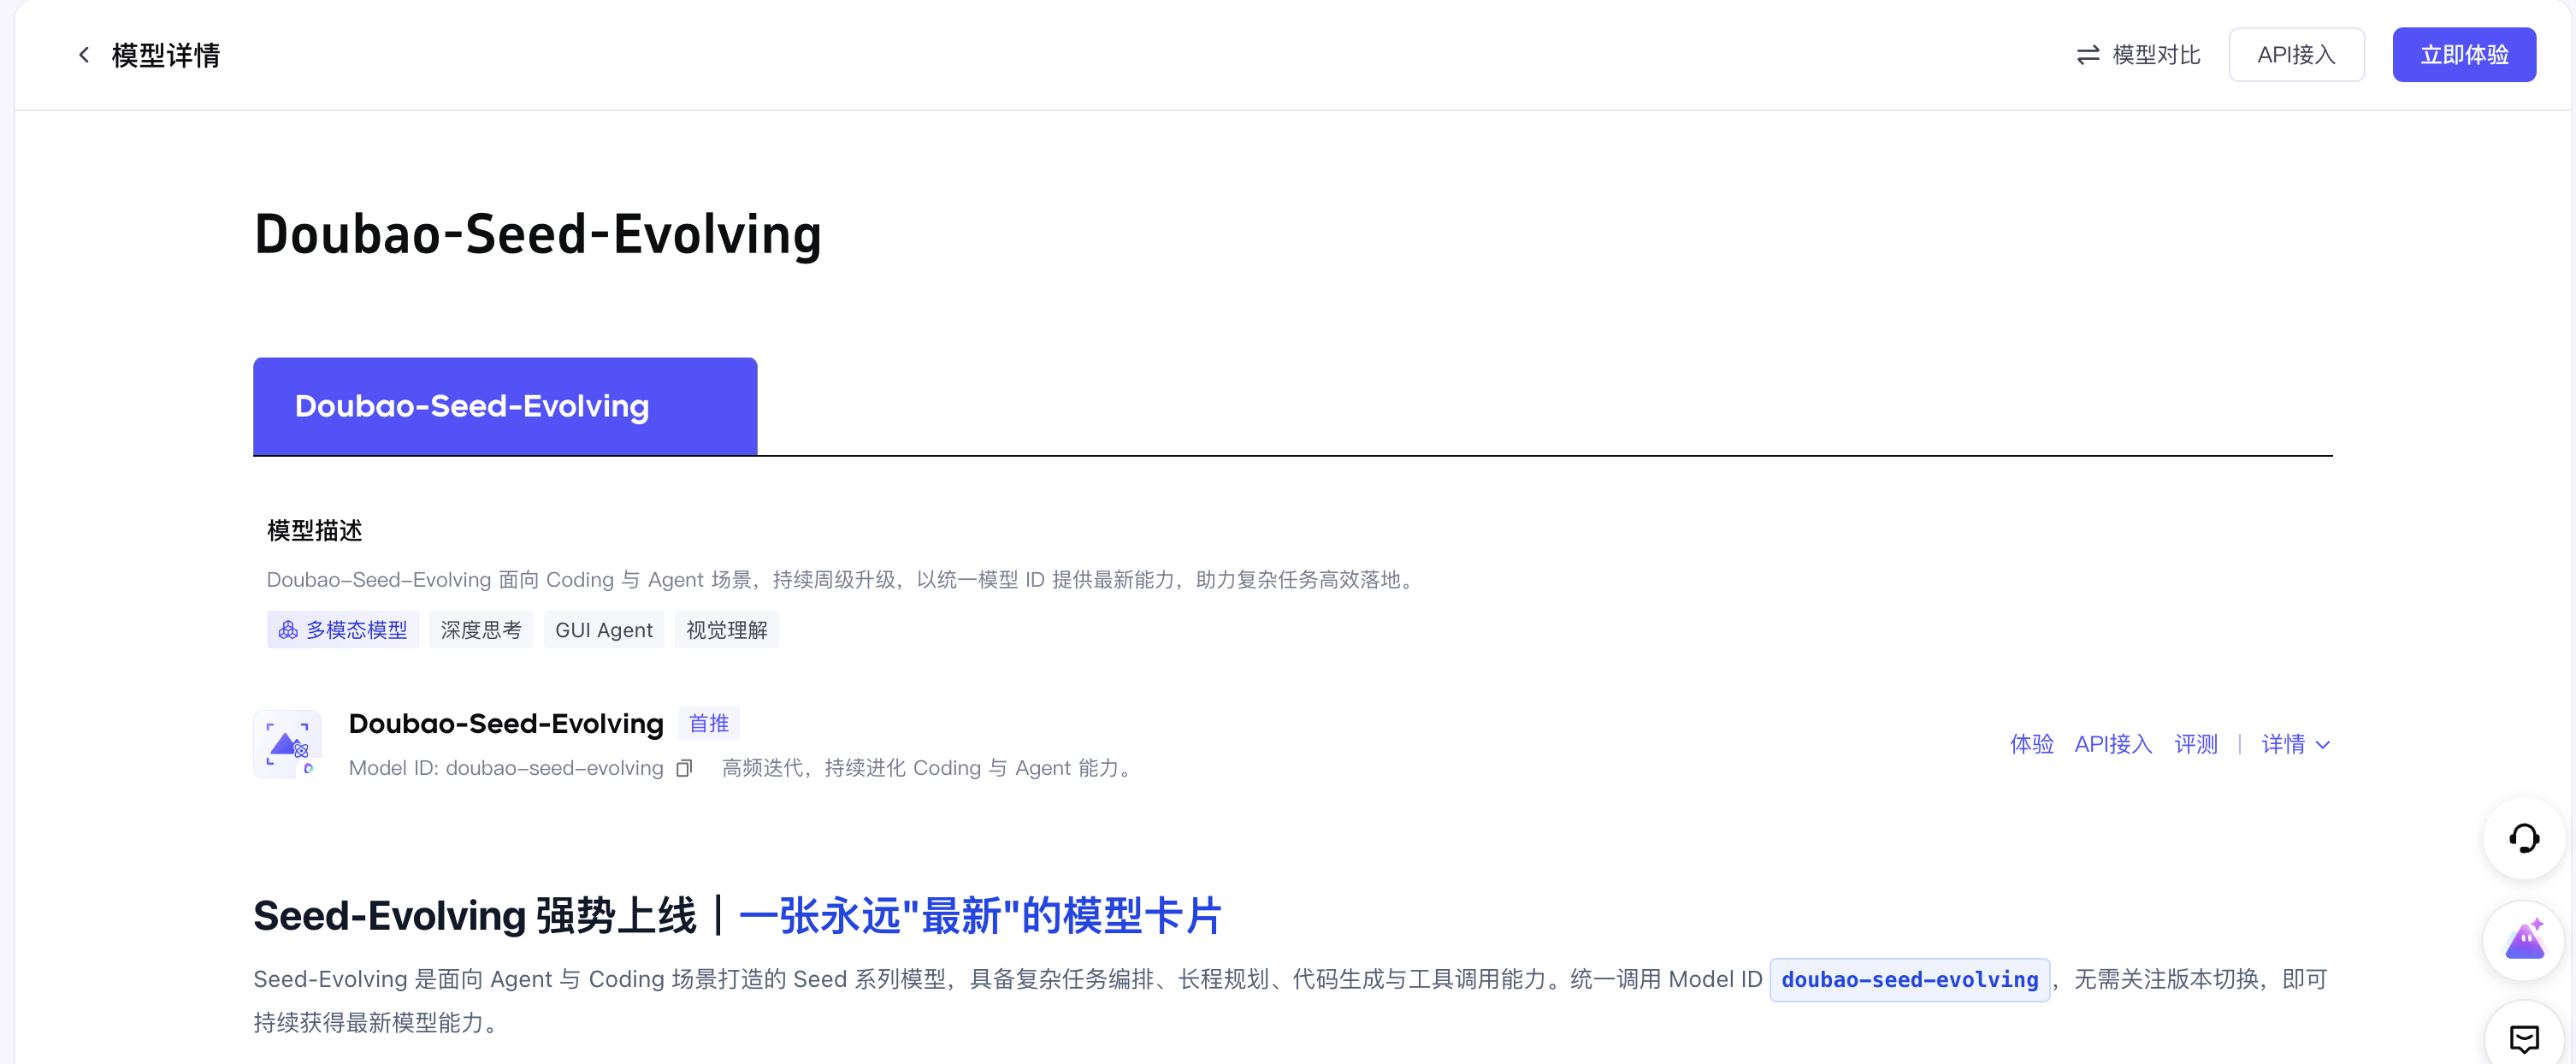
Task: Click the model compare swap-arrows icon
Action: [2087, 55]
